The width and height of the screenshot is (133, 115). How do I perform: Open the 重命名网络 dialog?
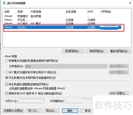pyautogui.click(x=120, y=51)
